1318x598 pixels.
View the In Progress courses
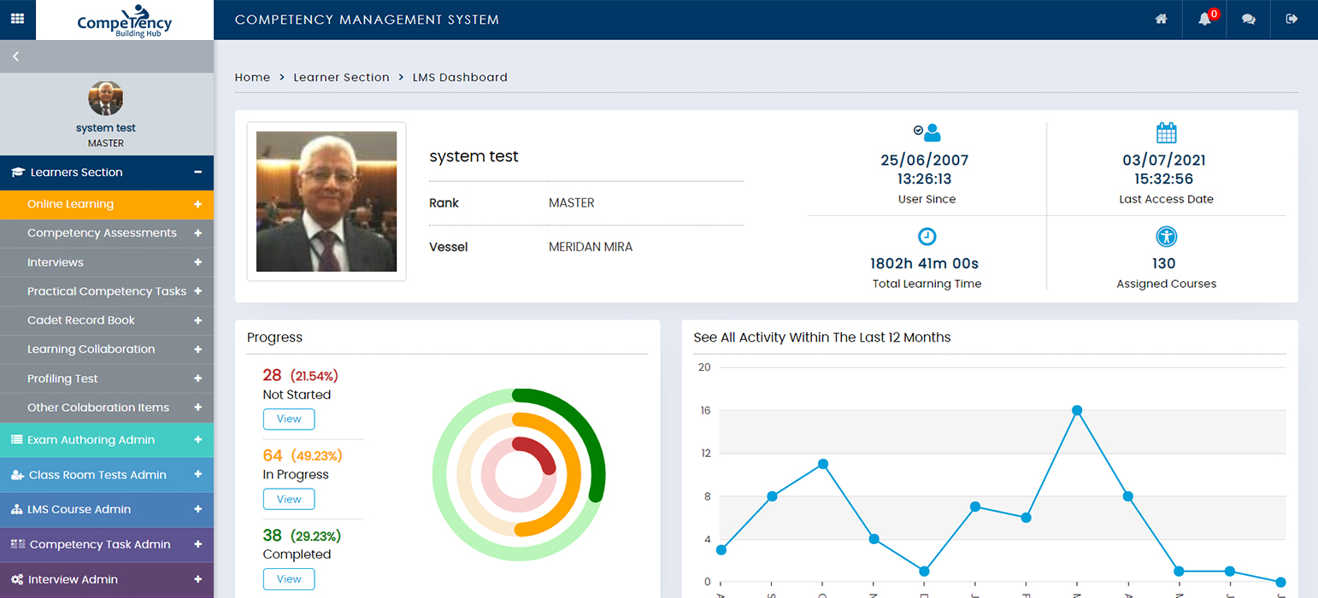289,499
